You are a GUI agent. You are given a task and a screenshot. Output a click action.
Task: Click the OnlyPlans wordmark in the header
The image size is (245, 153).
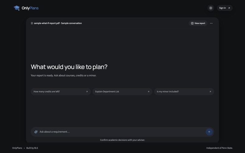pyautogui.click(x=30, y=8)
